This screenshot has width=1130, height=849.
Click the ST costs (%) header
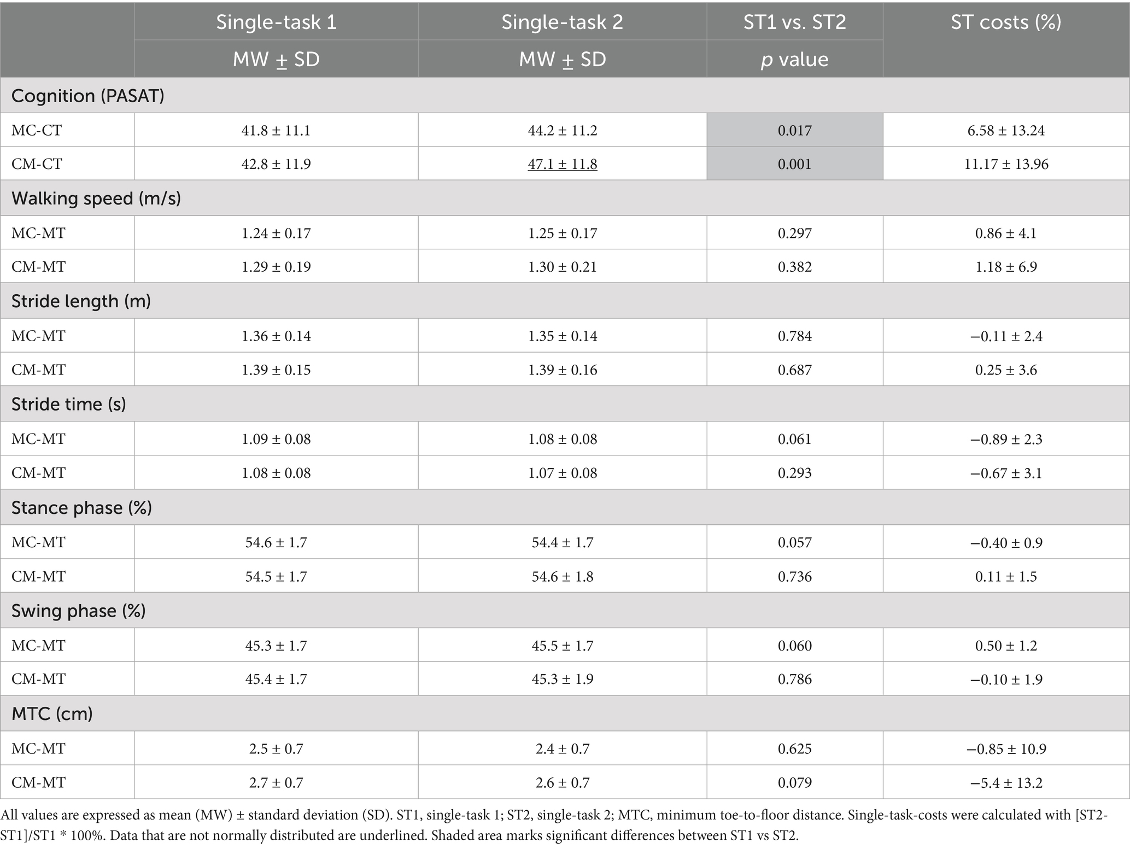[1006, 22]
